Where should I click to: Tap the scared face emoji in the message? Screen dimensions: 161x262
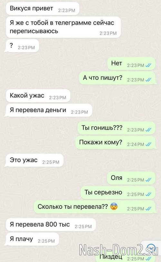tap(114, 207)
